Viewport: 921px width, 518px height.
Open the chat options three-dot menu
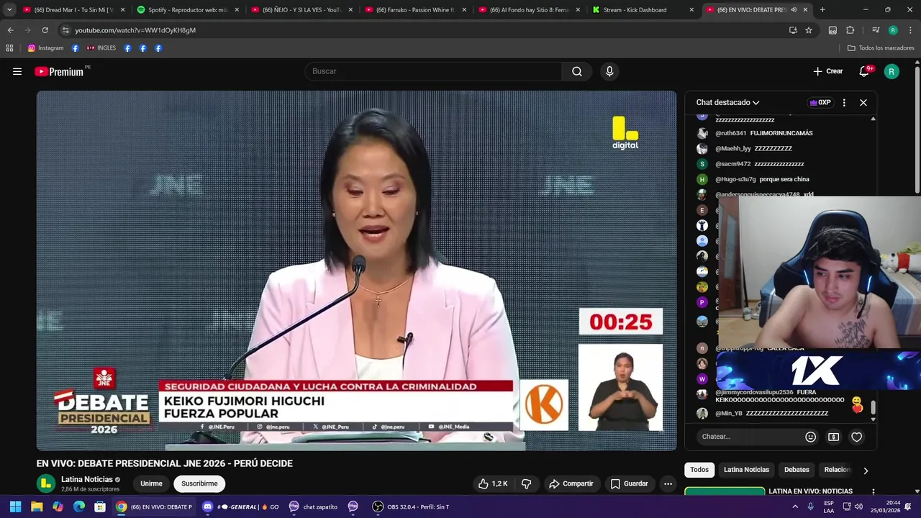(x=844, y=102)
